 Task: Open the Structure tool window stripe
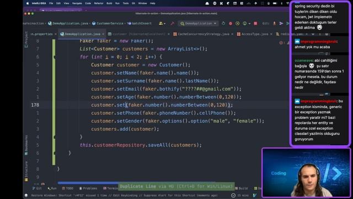tap(26, 171)
